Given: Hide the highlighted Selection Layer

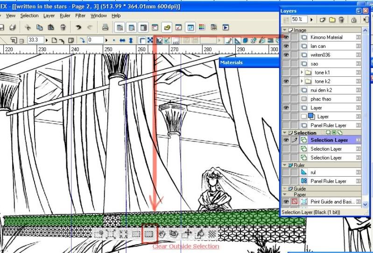Looking at the screenshot, I should [x=286, y=140].
